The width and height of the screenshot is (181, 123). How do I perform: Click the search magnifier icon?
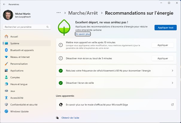[x=47, y=27]
